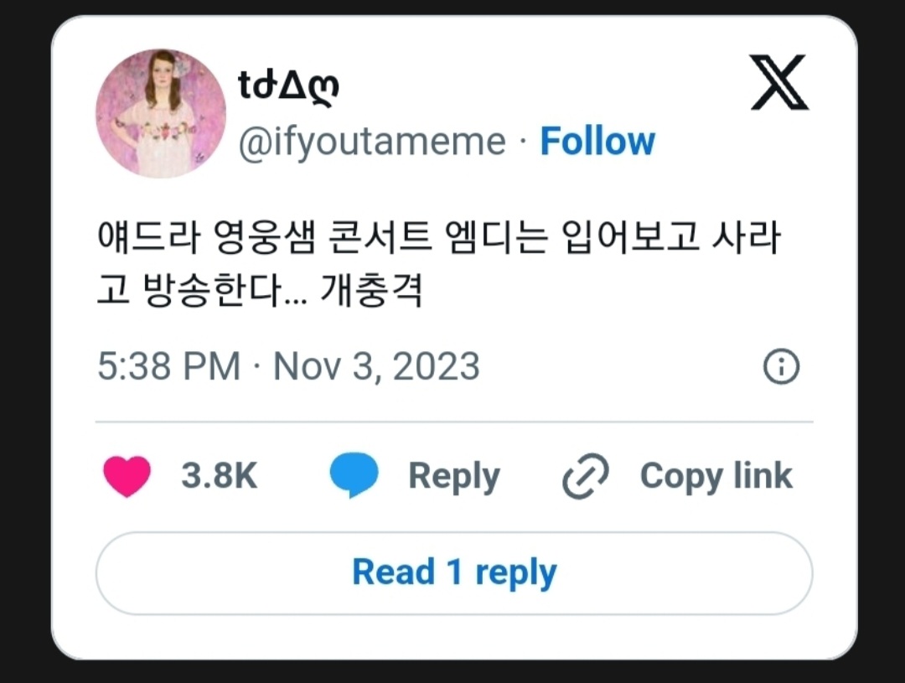This screenshot has height=683, width=905.
Task: Click the blue reply speech bubble icon
Action: (354, 476)
